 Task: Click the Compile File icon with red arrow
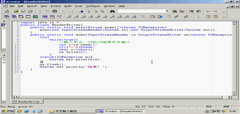pyautogui.click(x=153, y=17)
